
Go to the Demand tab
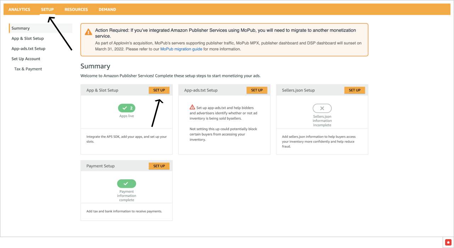[x=107, y=10]
